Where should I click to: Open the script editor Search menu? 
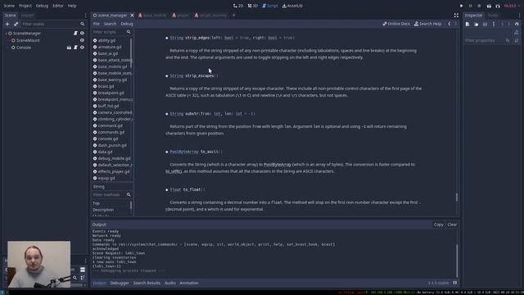pos(110,24)
